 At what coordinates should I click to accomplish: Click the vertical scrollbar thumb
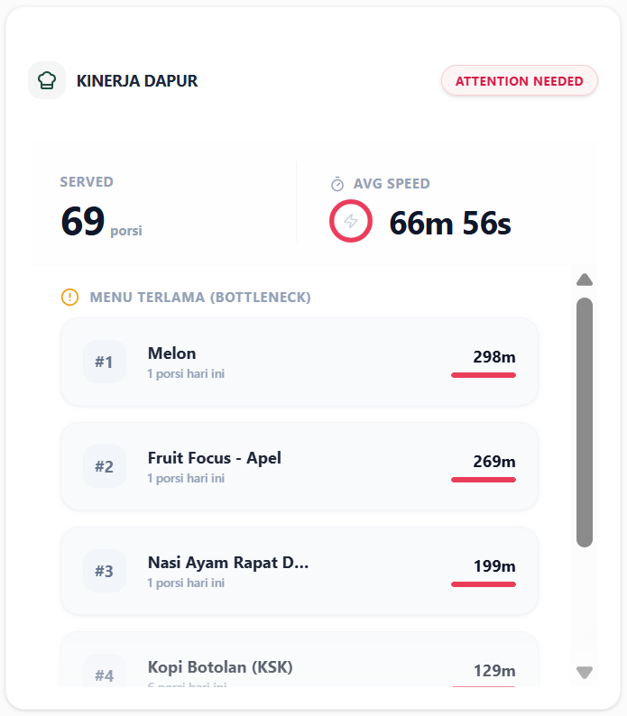(585, 422)
